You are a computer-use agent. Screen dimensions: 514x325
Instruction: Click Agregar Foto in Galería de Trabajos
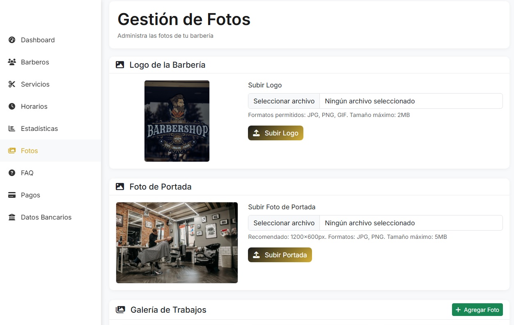coord(477,309)
